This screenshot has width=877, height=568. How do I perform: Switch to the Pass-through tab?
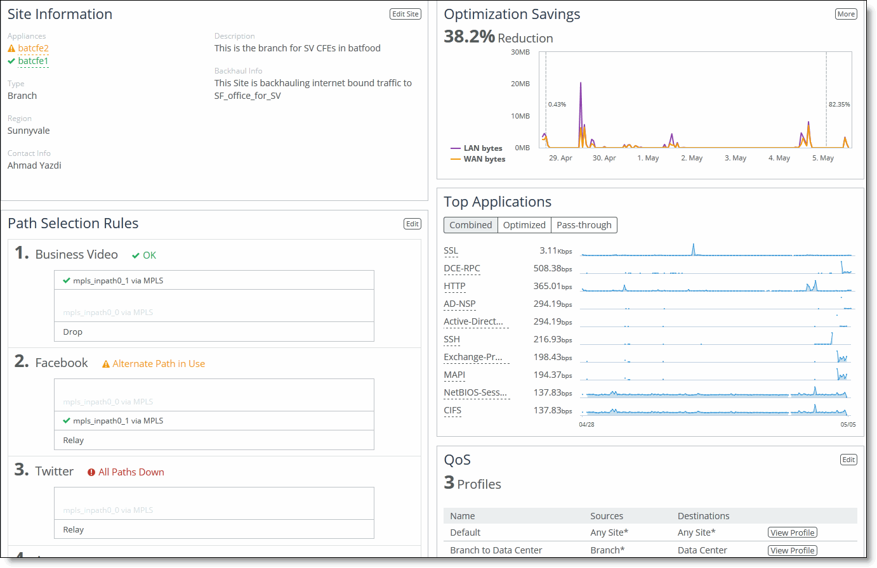584,225
